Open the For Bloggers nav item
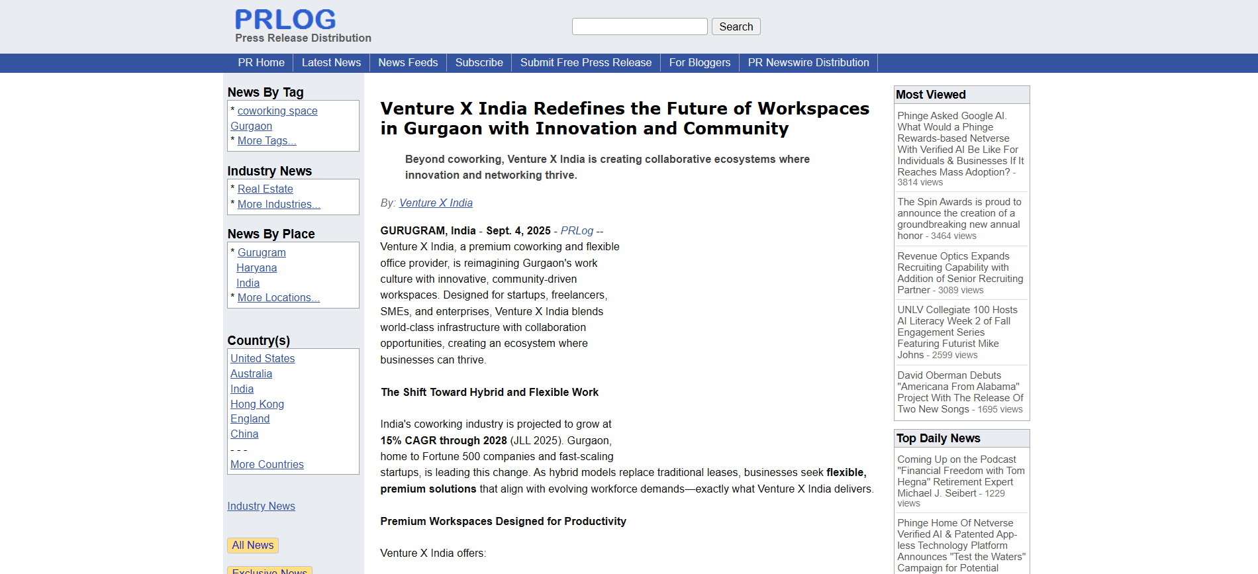 point(699,63)
